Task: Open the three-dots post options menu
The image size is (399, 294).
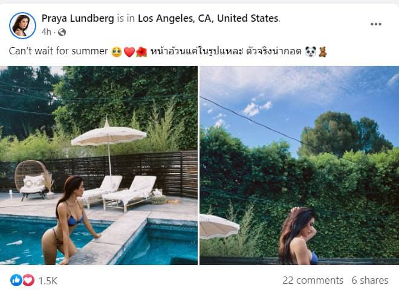Action: coord(375,24)
